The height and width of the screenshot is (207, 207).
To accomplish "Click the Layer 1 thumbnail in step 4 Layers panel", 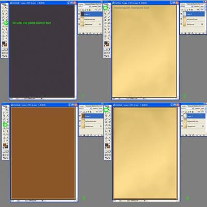I will (185, 116).
